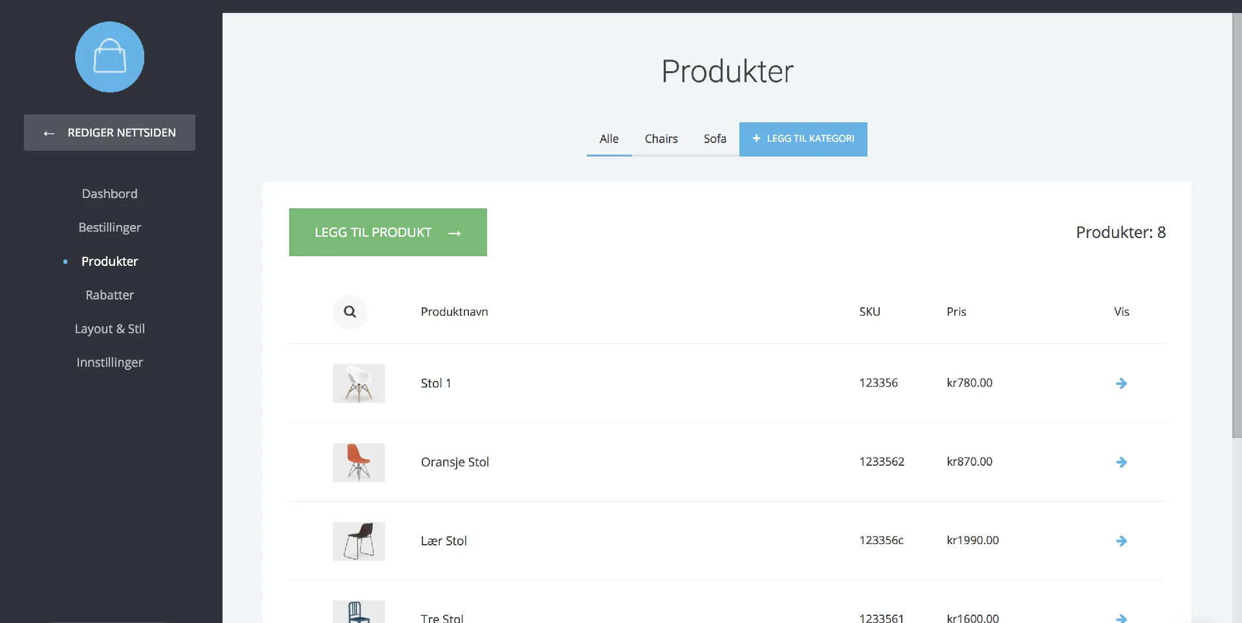Open Stol 1 via its blue arrow

[x=1121, y=384]
